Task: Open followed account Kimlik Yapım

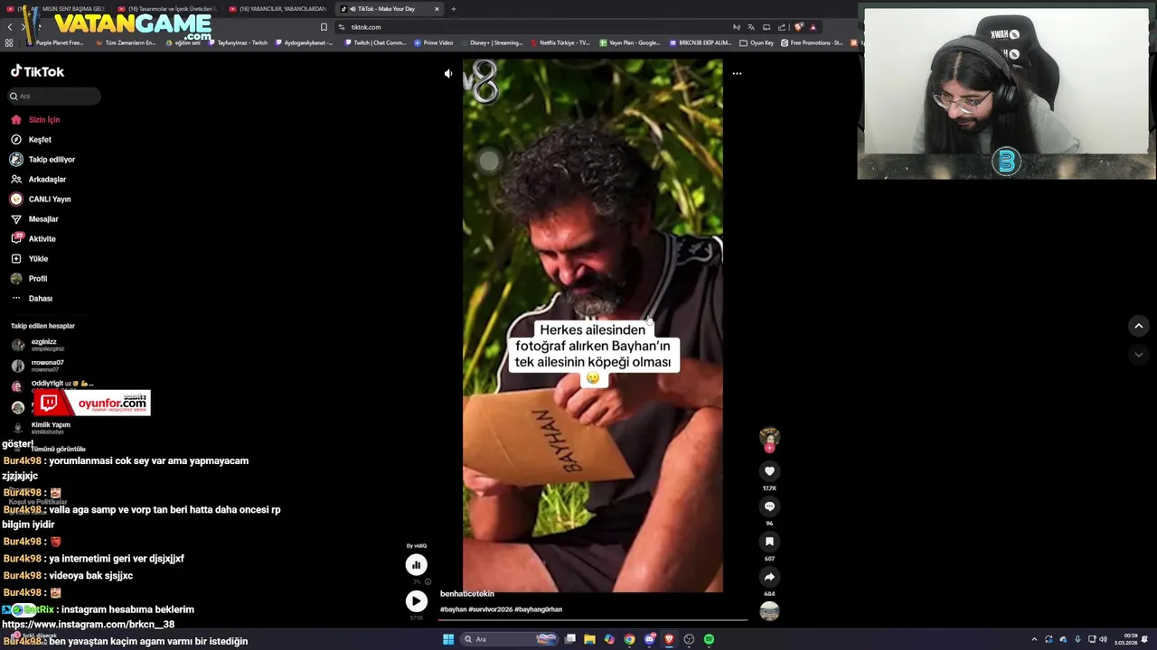Action: pyautogui.click(x=41, y=428)
